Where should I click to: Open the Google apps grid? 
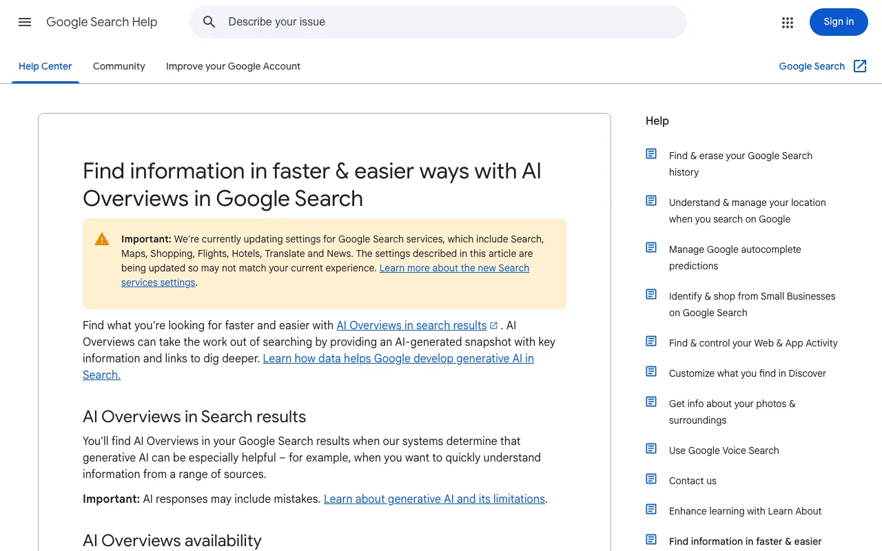click(788, 22)
